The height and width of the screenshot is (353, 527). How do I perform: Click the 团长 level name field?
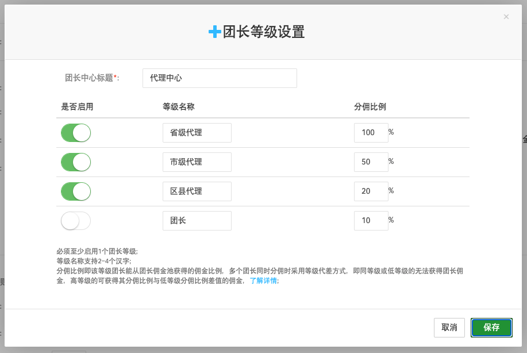[x=197, y=221]
